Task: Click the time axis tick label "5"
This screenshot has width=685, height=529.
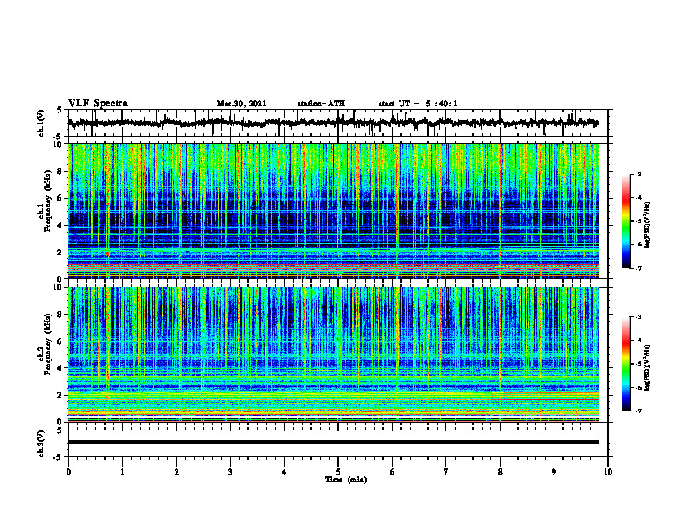Action: tap(338, 472)
